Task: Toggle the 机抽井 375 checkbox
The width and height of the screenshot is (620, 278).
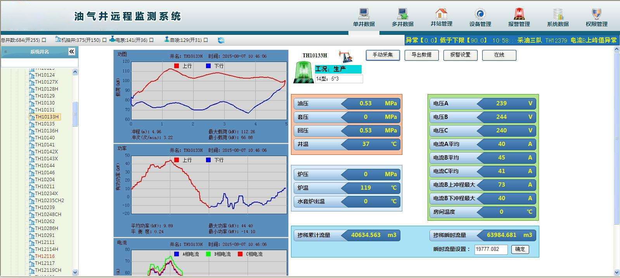Action: [x=104, y=40]
